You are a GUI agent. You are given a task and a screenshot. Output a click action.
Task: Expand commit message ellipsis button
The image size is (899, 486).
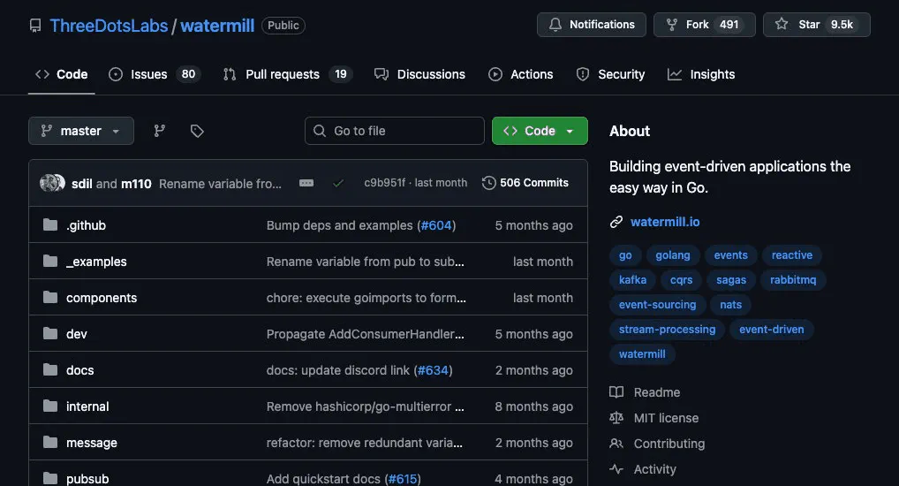pyautogui.click(x=306, y=183)
